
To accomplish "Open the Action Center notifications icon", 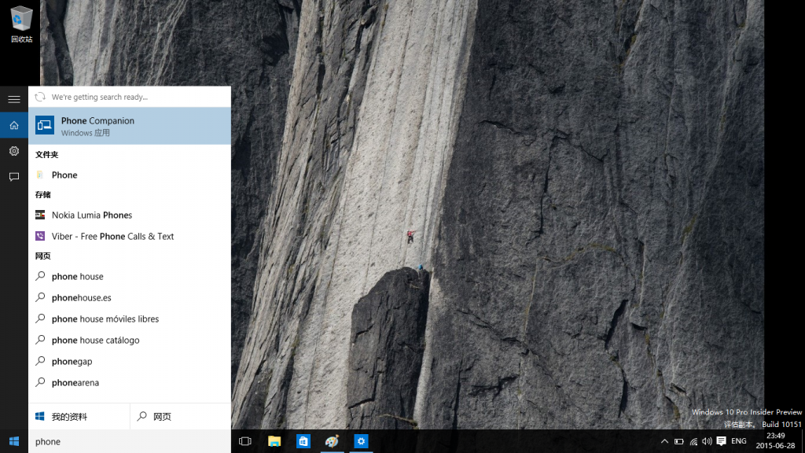I will pos(722,441).
